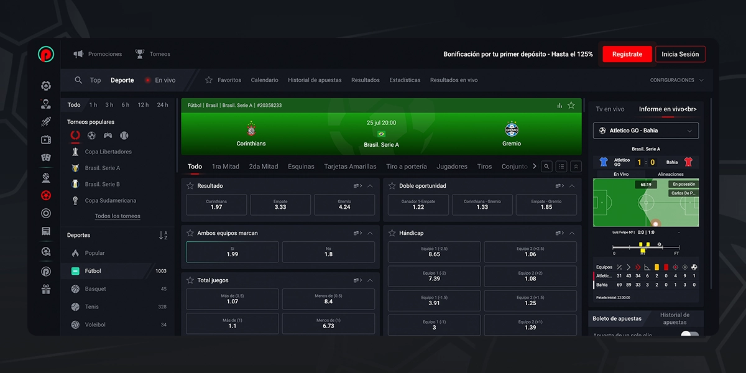Select the red soccer ball sidebar icon
The width and height of the screenshot is (746, 373).
pyautogui.click(x=46, y=195)
